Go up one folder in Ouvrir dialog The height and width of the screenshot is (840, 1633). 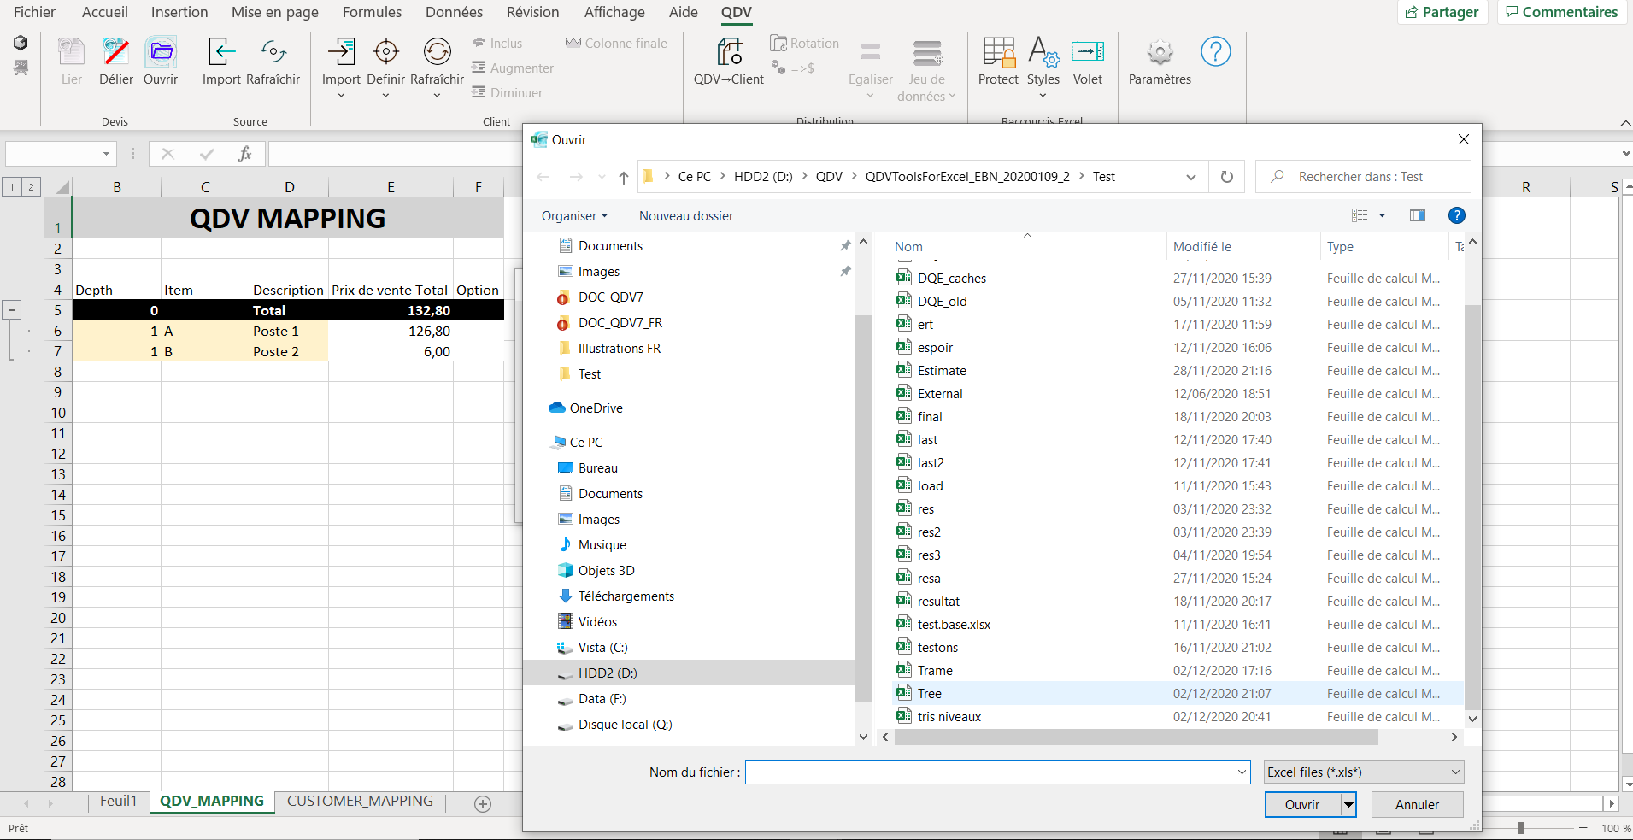pyautogui.click(x=624, y=178)
